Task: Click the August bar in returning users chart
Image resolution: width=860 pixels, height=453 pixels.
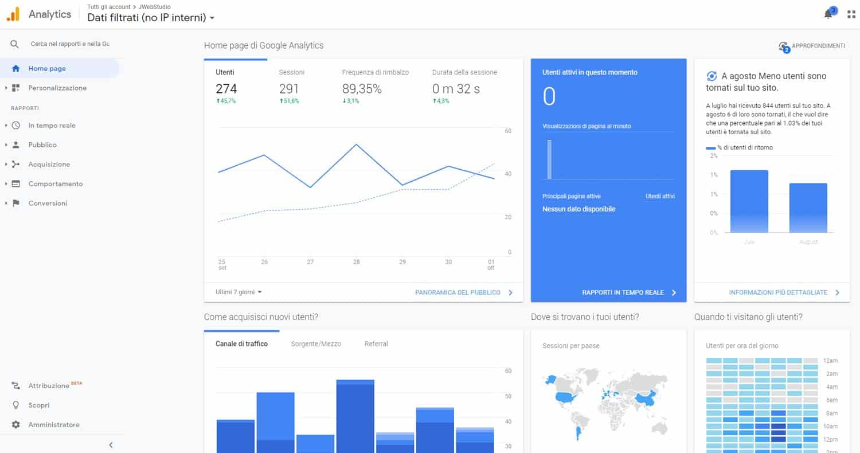Action: 808,208
